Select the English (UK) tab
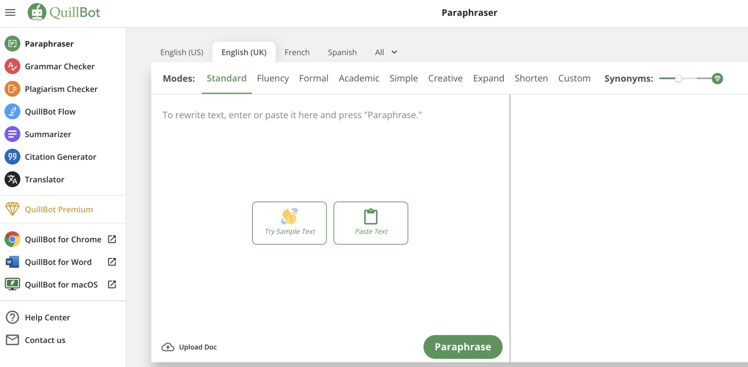The width and height of the screenshot is (748, 367). (244, 52)
